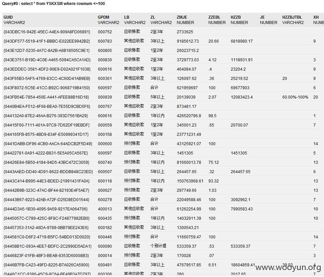Select the GUID column header

[x=8, y=17]
